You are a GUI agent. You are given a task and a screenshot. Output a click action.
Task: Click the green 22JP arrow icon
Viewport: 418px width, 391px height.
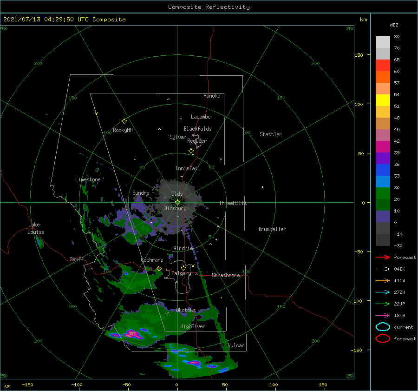383,304
